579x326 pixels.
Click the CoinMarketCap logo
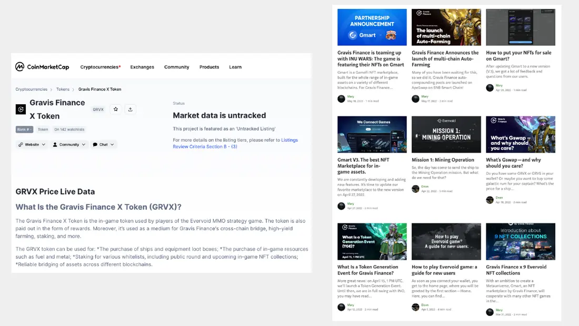click(42, 67)
